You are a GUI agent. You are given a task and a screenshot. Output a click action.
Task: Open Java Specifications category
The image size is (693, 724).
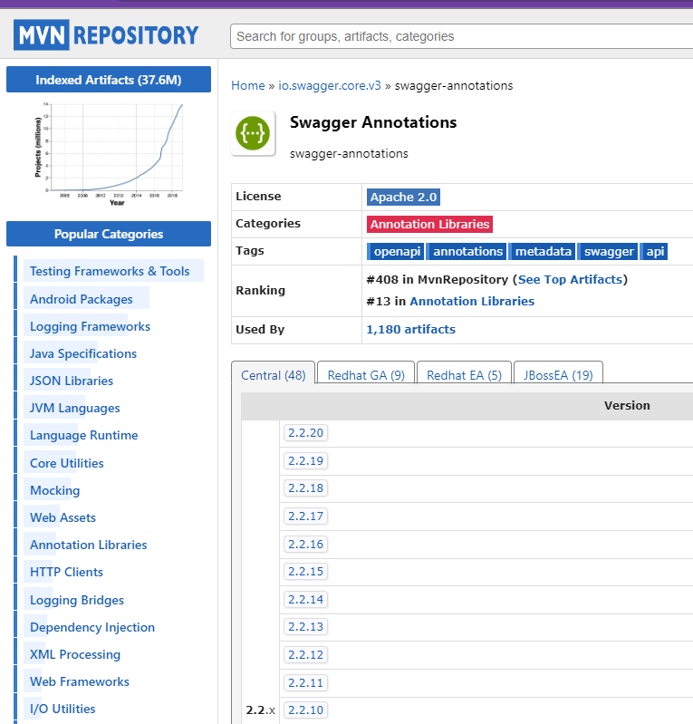coord(83,353)
